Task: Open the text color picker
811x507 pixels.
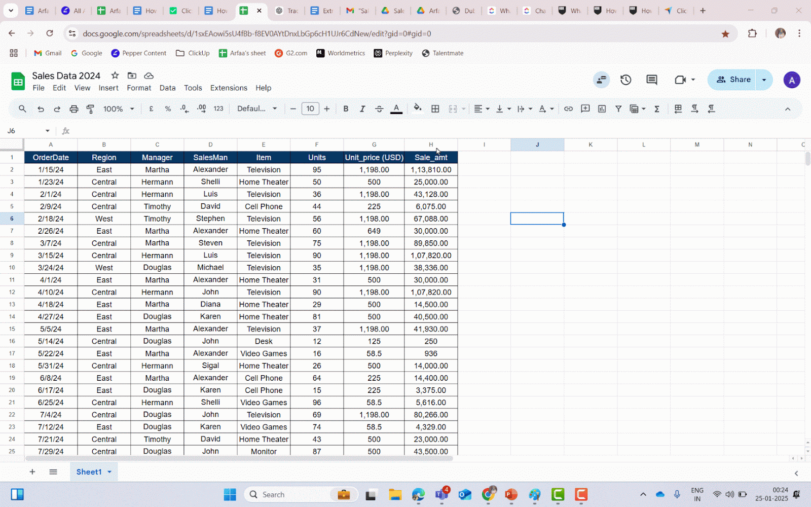Action: point(396,108)
